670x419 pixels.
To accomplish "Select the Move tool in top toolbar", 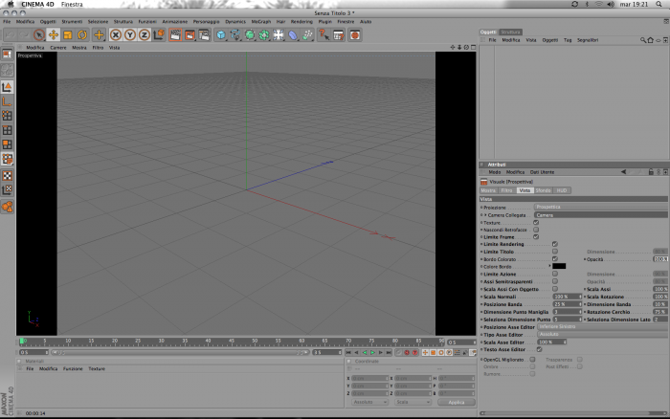I will click(54, 35).
